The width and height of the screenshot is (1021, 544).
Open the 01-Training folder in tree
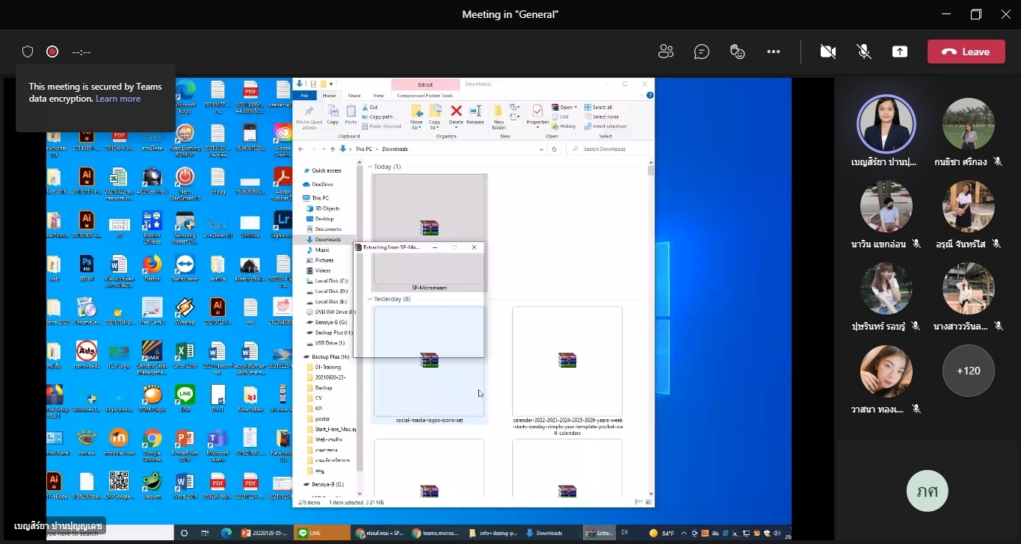coord(323,367)
